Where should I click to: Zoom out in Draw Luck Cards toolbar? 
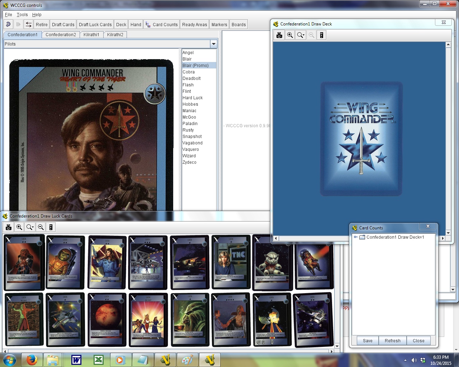pyautogui.click(x=41, y=227)
